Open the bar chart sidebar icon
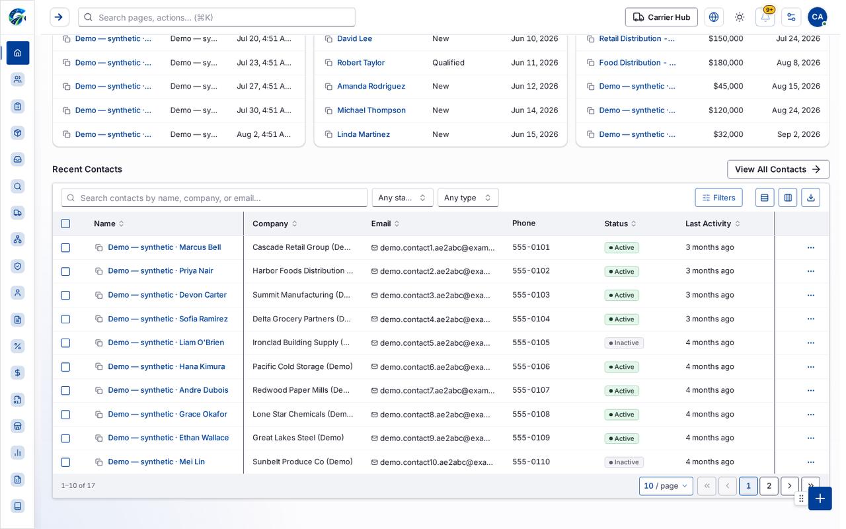Screen dimensions: 846x529 [18, 453]
